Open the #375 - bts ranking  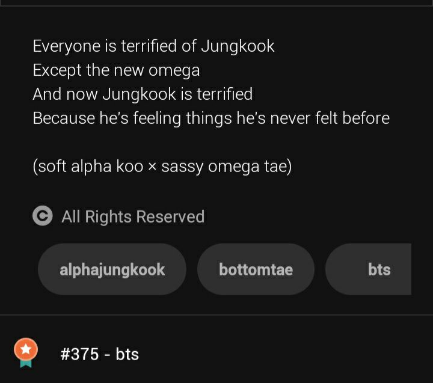99,354
